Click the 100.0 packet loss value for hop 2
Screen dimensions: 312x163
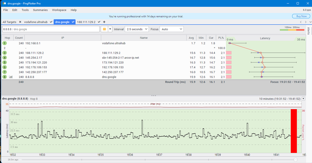tap(221, 48)
